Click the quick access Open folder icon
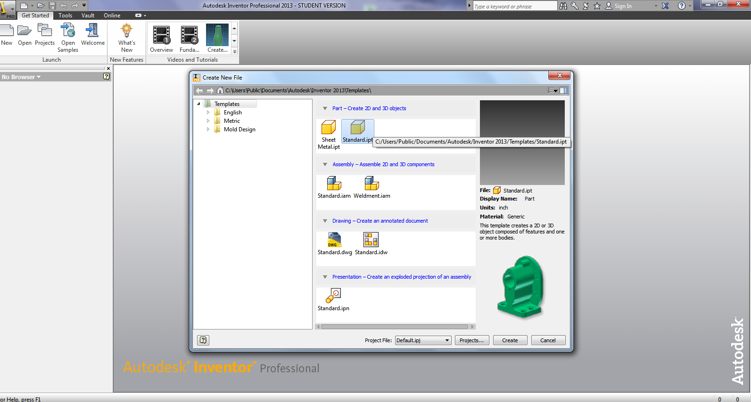The image size is (751, 402). click(41, 6)
